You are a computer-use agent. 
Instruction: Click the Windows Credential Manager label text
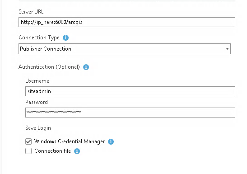pos(70,141)
